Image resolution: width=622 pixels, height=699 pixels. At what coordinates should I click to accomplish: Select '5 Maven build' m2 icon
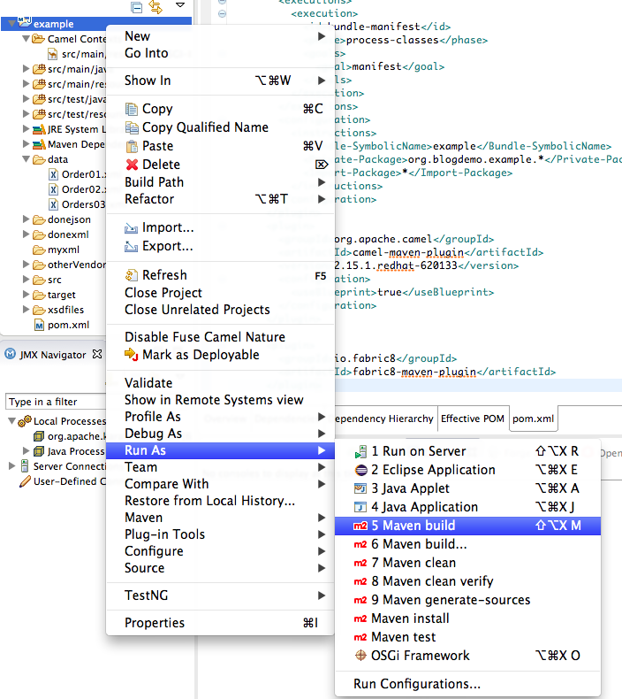(x=360, y=526)
